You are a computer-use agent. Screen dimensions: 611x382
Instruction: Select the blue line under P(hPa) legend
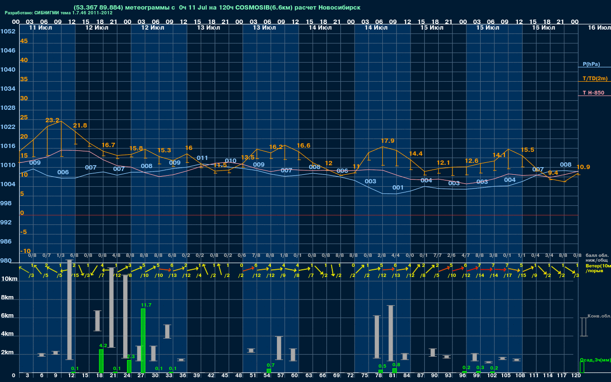click(x=594, y=68)
